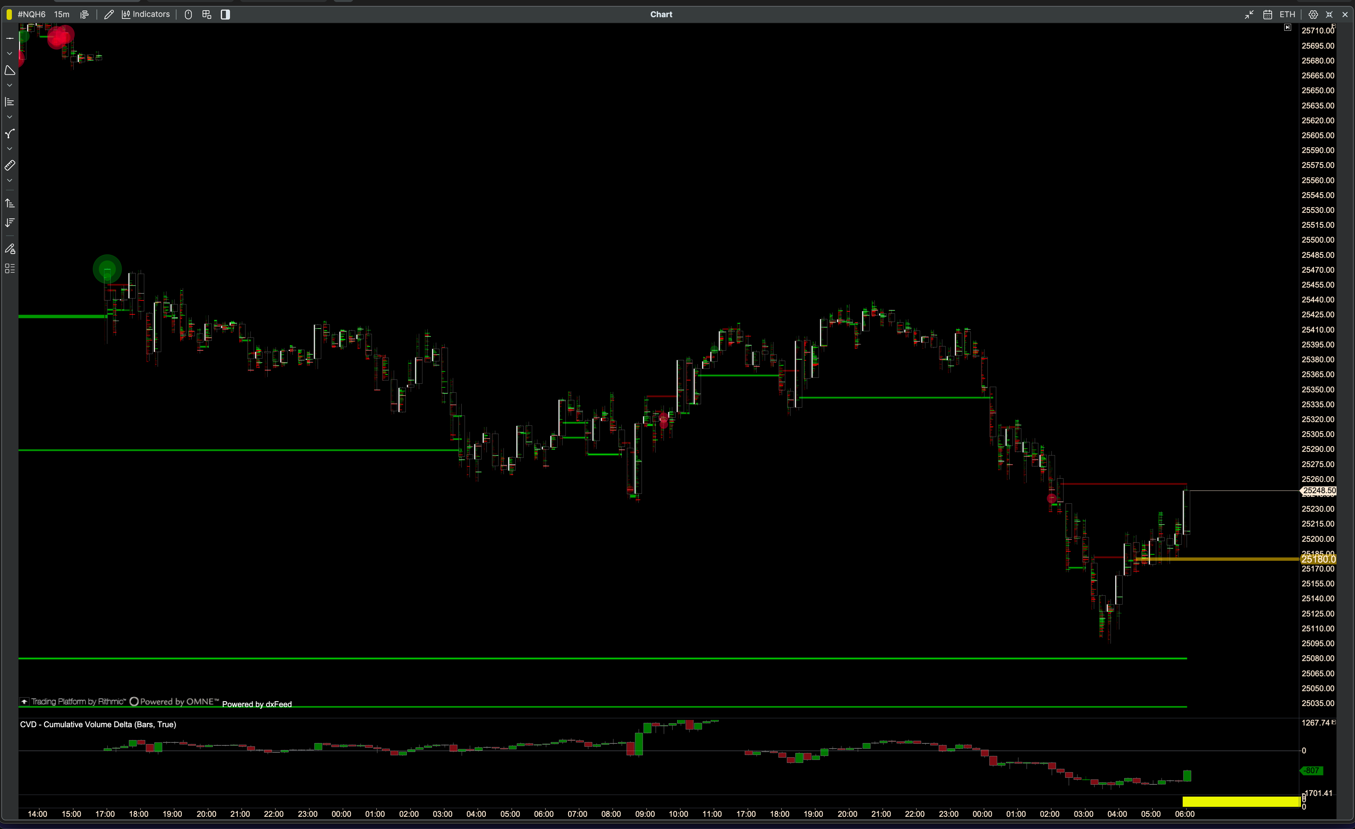The height and width of the screenshot is (829, 1355).
Task: Click the yellow link color swatch
Action: pos(9,14)
